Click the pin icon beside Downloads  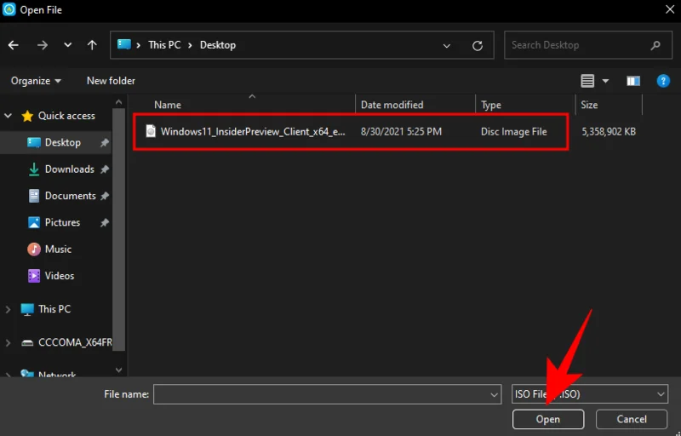pyautogui.click(x=104, y=169)
